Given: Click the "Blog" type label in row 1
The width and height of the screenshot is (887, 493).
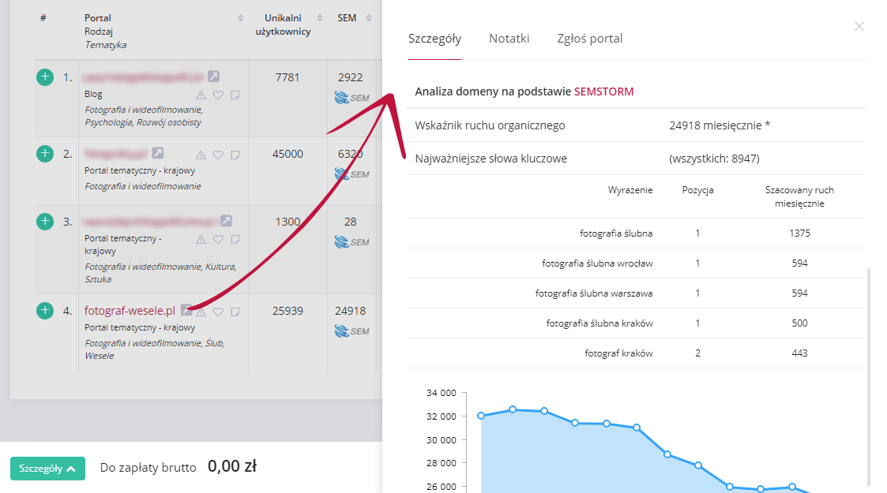Looking at the screenshot, I should coord(93,95).
